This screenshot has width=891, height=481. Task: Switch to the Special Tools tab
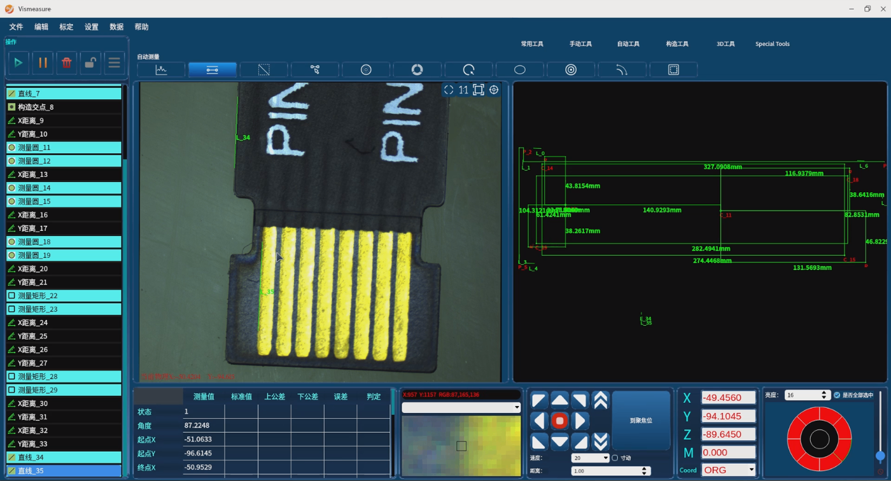coord(772,44)
